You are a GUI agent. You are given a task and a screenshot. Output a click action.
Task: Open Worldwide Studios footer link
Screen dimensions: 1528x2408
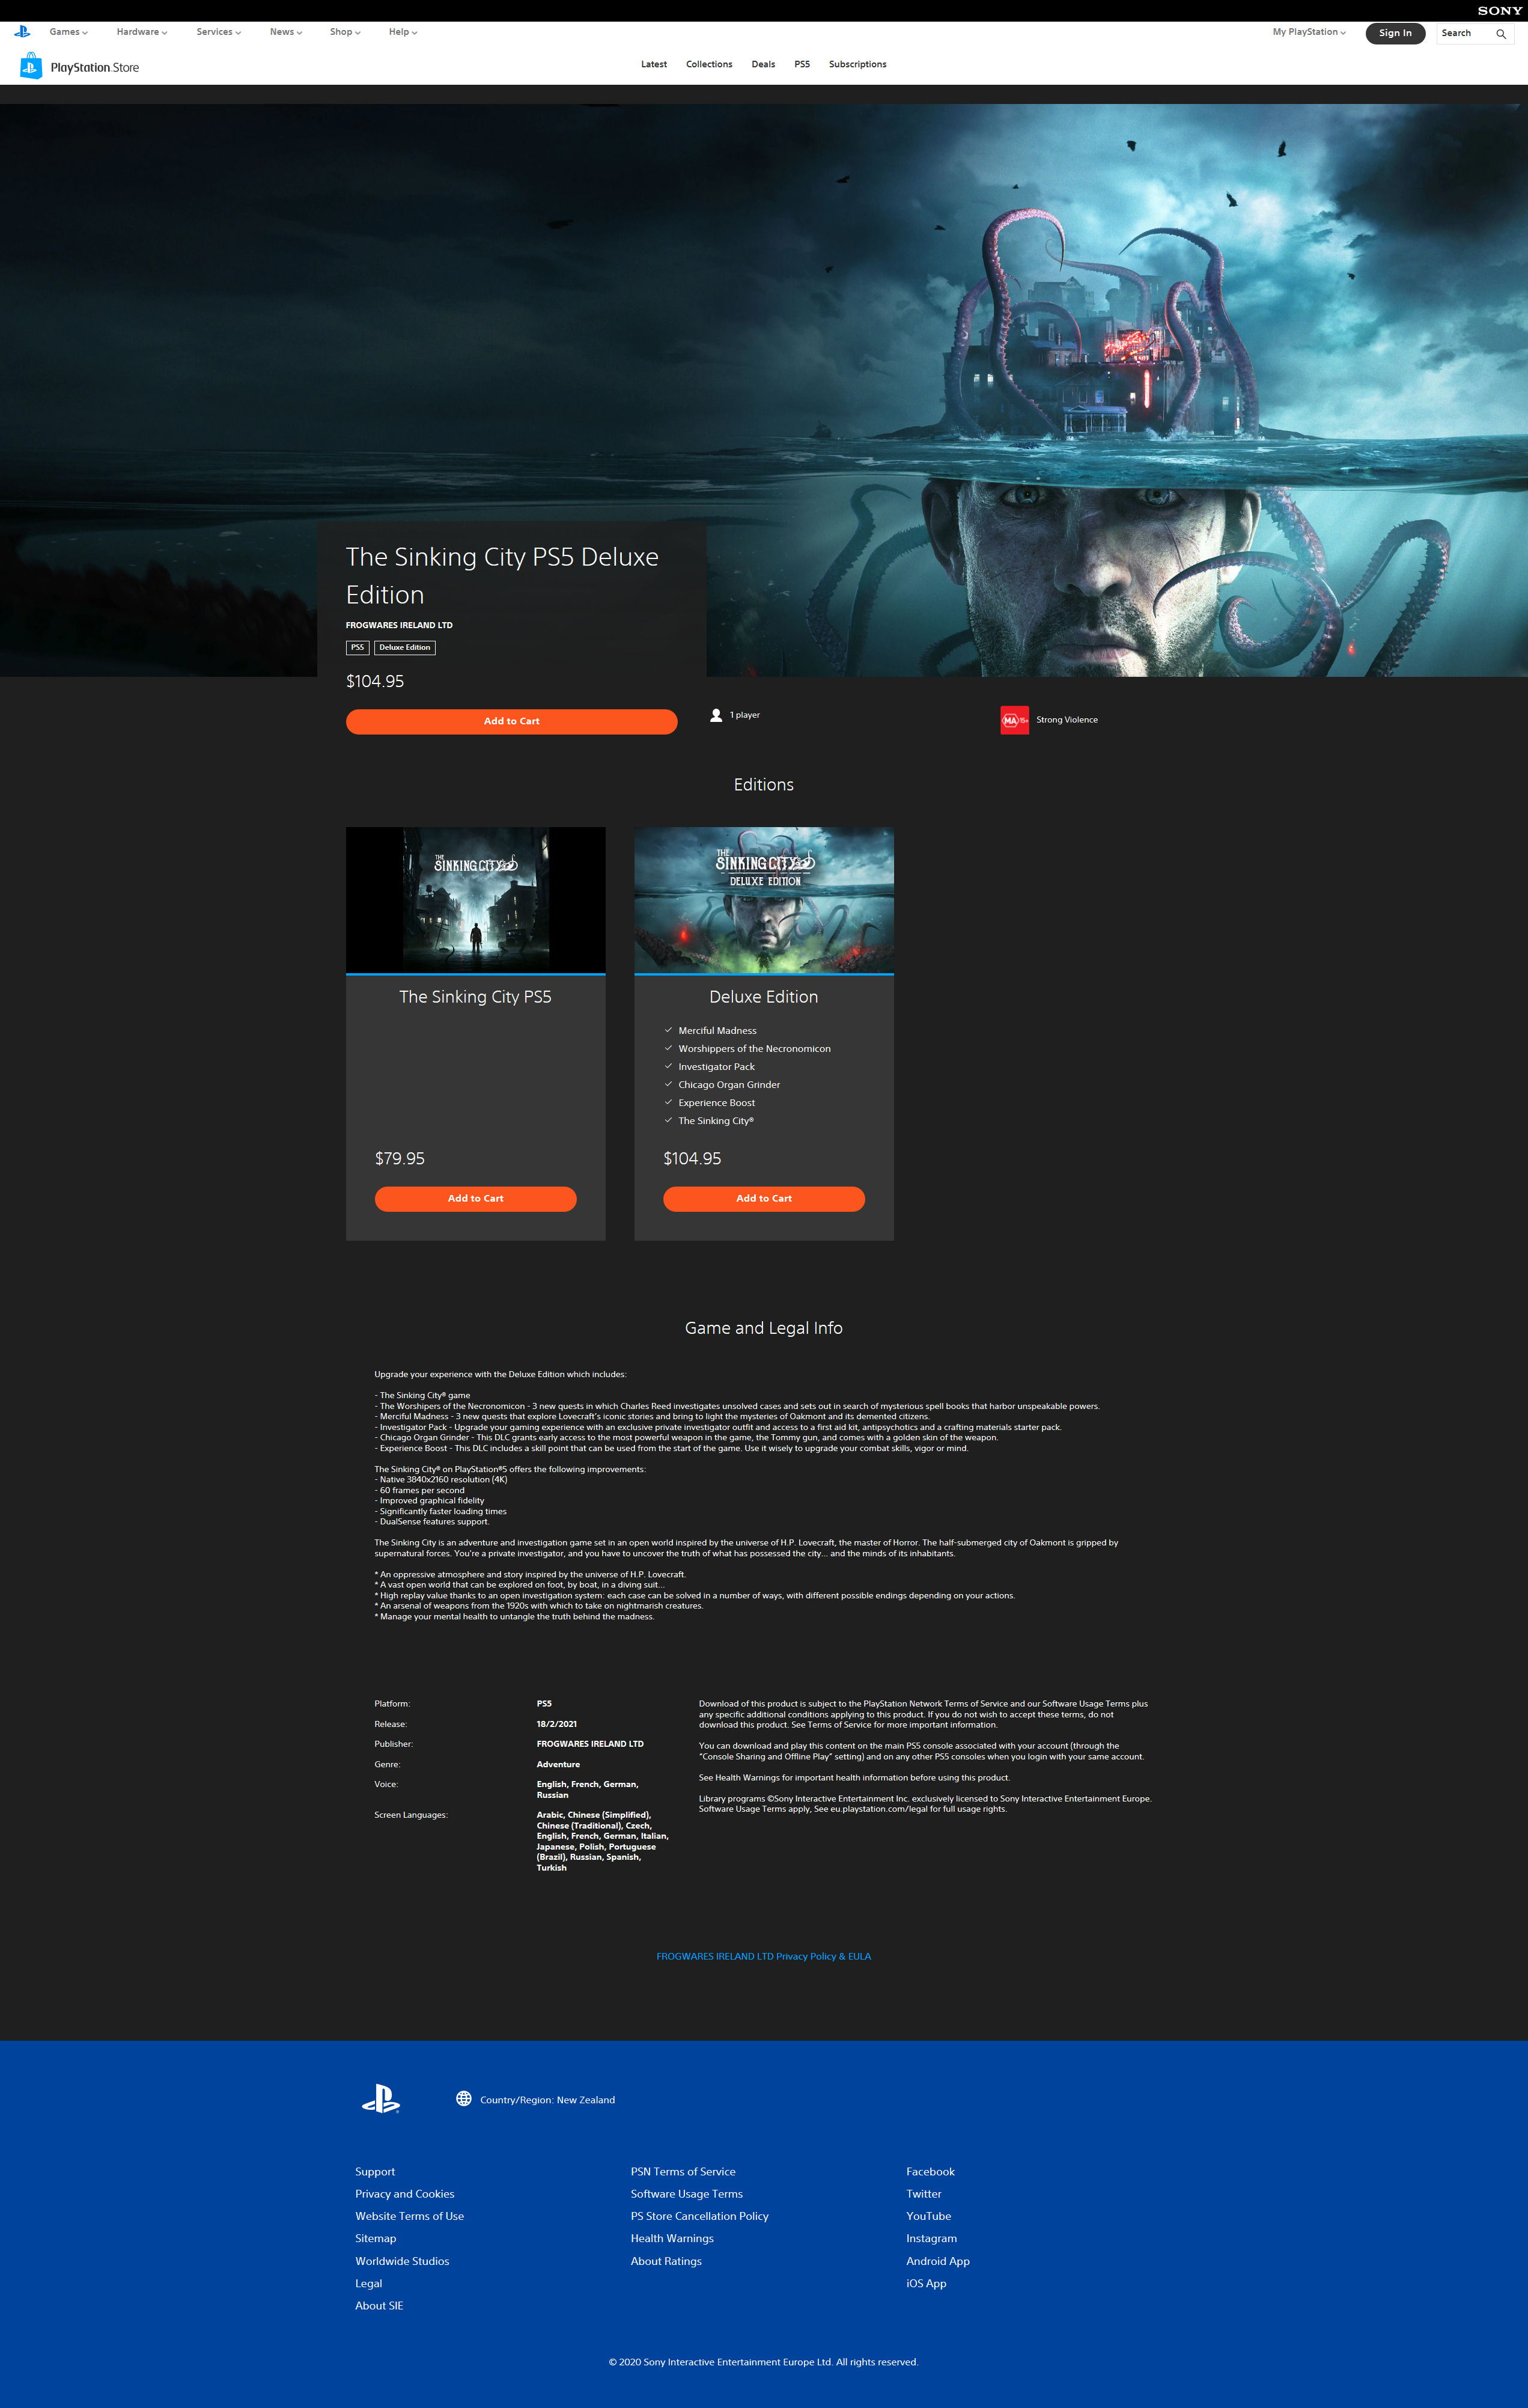click(x=402, y=2260)
